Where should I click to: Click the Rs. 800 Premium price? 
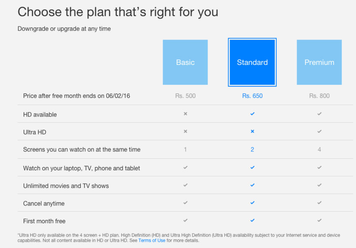click(319, 96)
